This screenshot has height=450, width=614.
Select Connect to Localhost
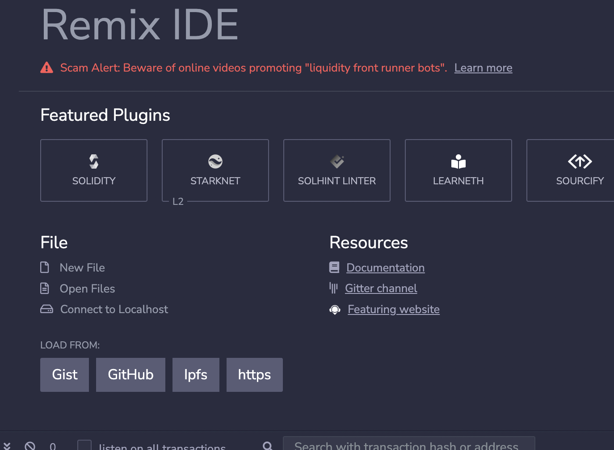114,309
